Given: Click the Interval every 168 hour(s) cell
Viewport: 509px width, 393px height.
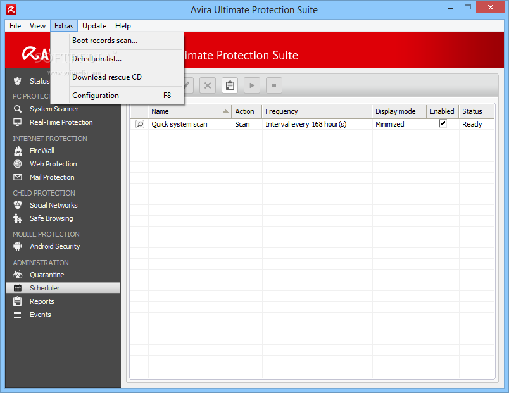Looking at the screenshot, I should (x=306, y=124).
